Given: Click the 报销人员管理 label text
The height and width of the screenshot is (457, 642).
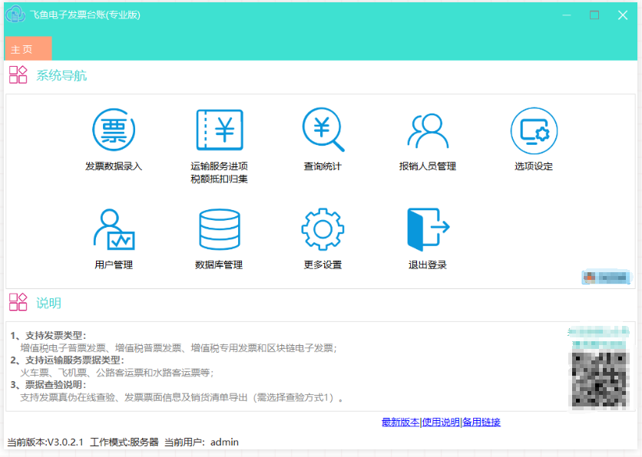Looking at the screenshot, I should [428, 166].
